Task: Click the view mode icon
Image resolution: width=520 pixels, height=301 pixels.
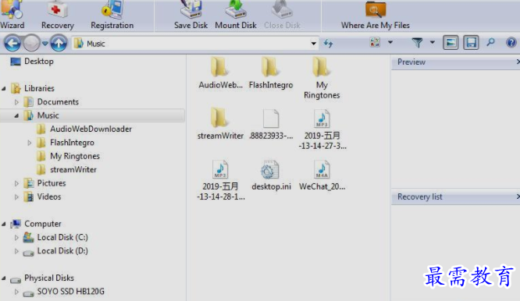Action: click(x=375, y=42)
